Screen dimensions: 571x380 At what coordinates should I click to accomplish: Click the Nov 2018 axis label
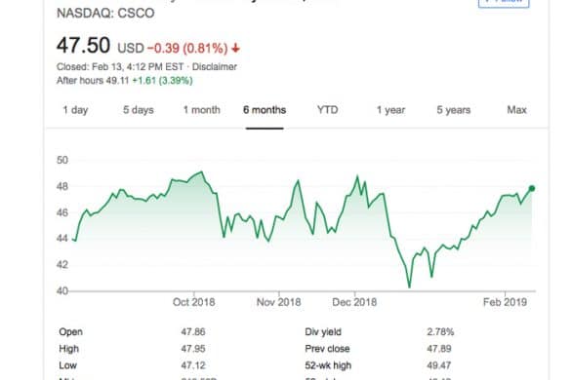[x=278, y=302]
